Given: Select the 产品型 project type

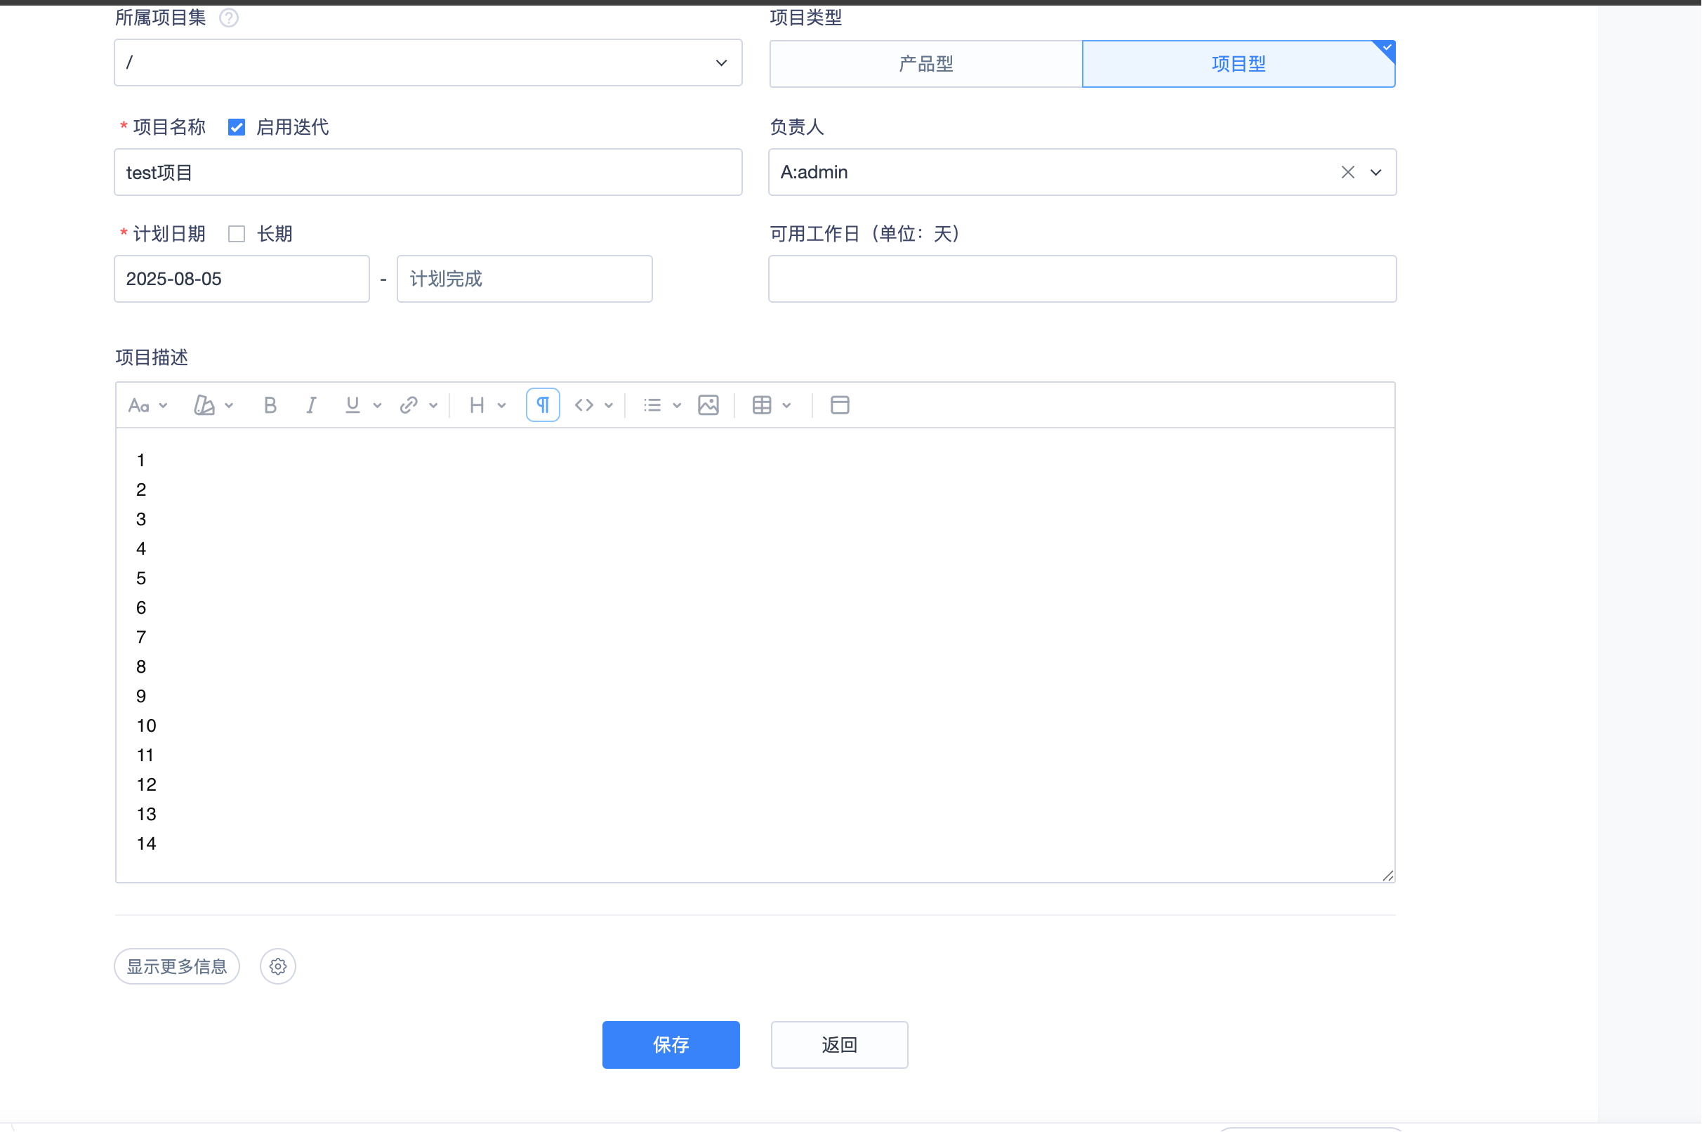Looking at the screenshot, I should click(x=926, y=64).
